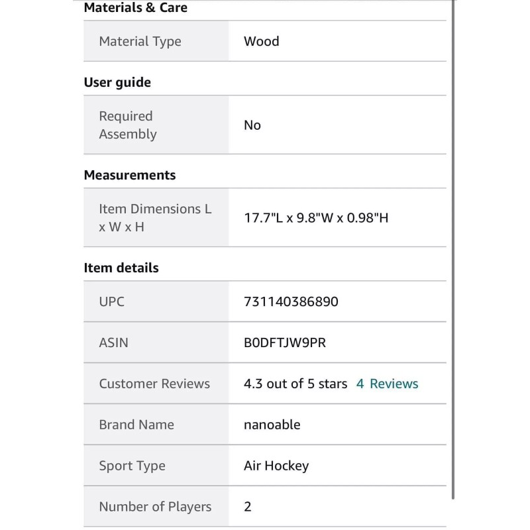Screen dimensions: 530x530
Task: Select the Brand Name label
Action: (x=136, y=425)
